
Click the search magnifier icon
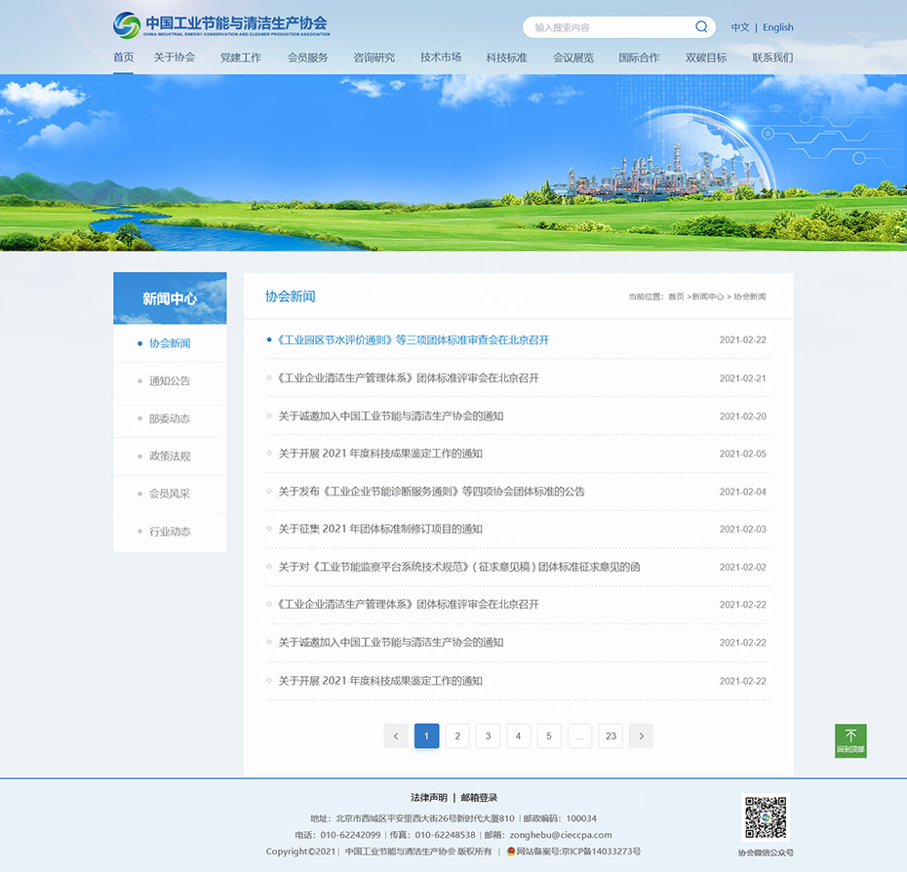pyautogui.click(x=700, y=27)
